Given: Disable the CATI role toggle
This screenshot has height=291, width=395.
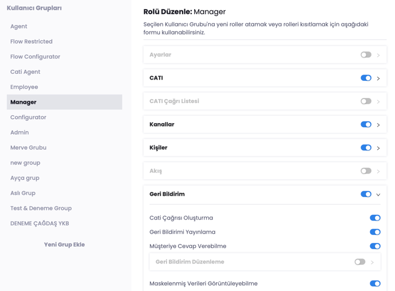Looking at the screenshot, I should coord(366,78).
